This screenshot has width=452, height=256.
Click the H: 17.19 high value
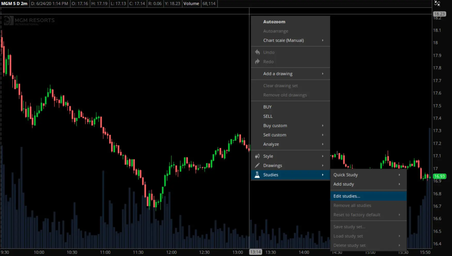(x=99, y=4)
